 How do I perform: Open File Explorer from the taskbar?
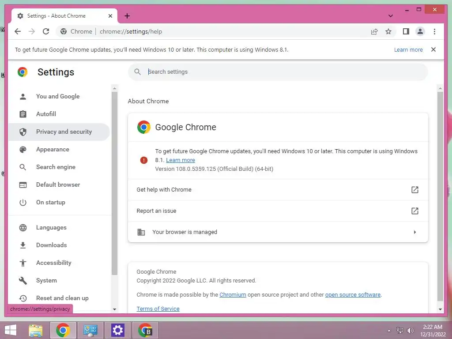[36, 330]
